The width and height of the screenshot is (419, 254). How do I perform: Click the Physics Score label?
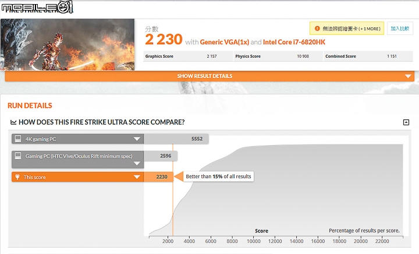pyautogui.click(x=248, y=56)
